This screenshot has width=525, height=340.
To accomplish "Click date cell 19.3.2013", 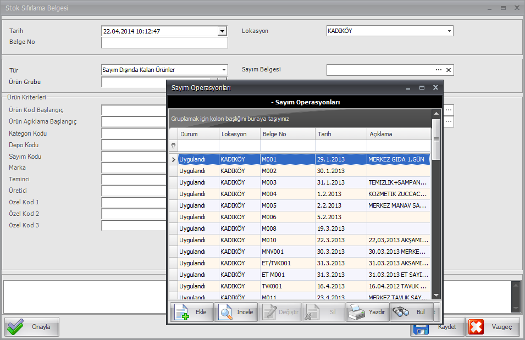I will 341,228.
